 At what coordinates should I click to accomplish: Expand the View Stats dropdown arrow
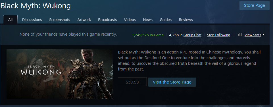coord(263,35)
